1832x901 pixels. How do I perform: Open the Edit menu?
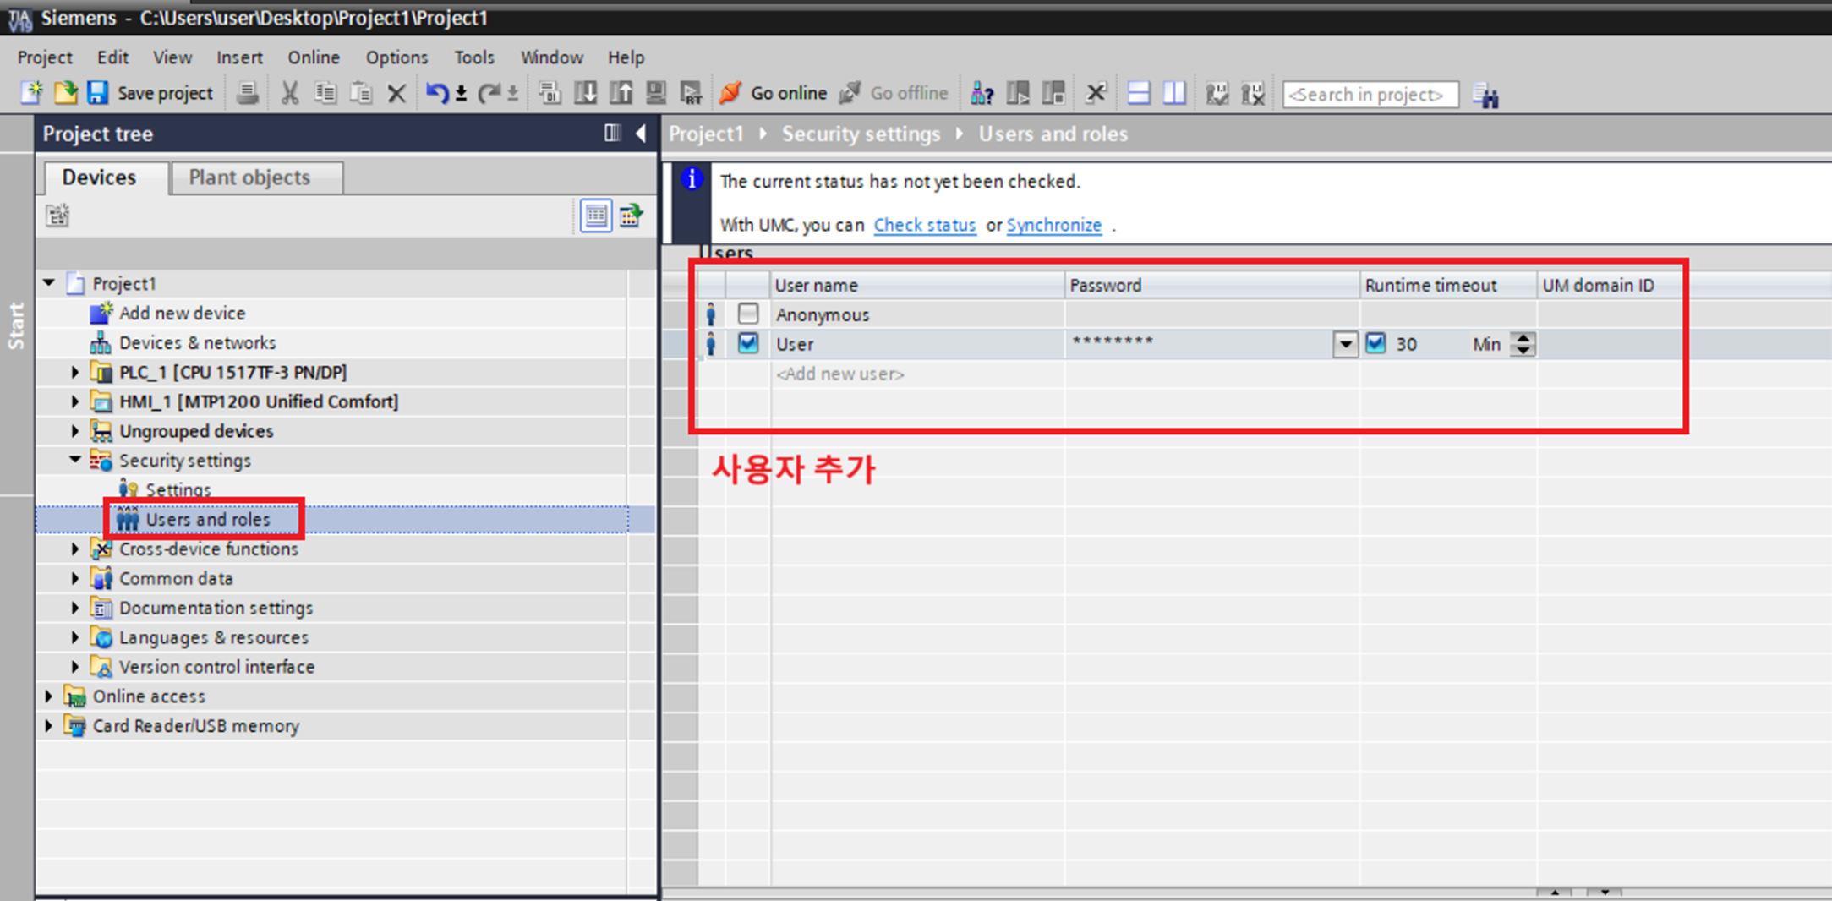[x=112, y=57]
